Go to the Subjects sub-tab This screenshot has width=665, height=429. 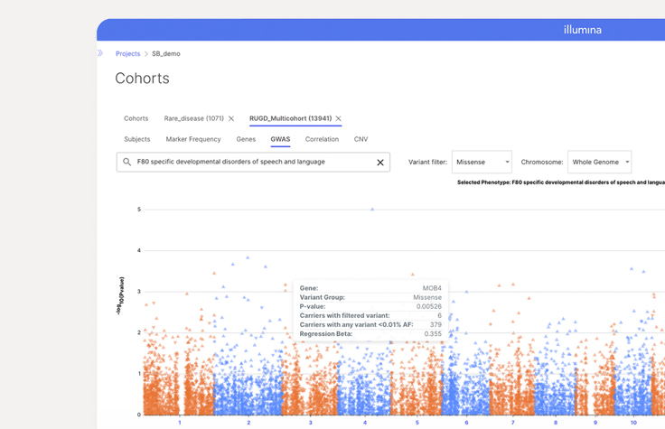(x=137, y=139)
